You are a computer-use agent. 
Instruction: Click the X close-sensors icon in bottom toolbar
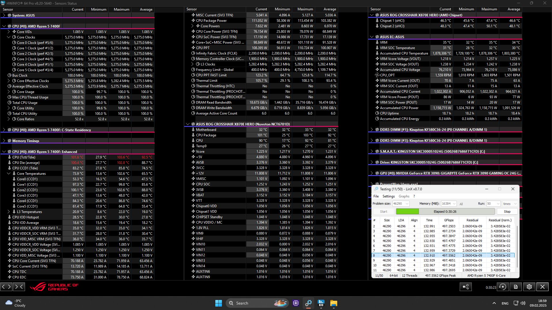click(543, 287)
